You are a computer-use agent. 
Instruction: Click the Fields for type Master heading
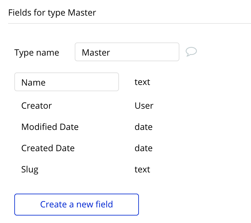pyautogui.click(x=52, y=12)
